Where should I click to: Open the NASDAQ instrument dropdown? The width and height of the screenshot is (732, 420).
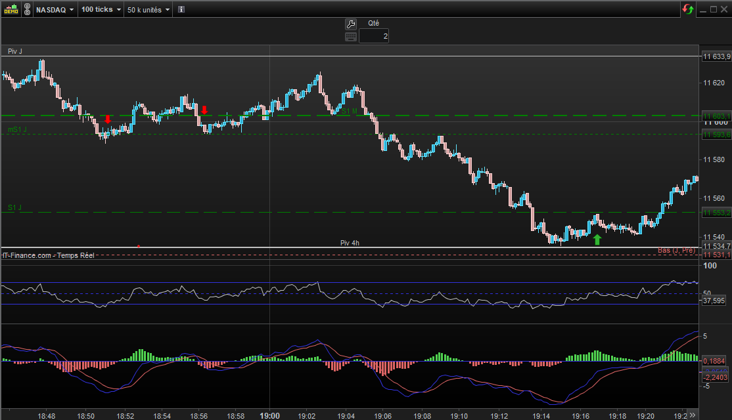click(x=54, y=10)
